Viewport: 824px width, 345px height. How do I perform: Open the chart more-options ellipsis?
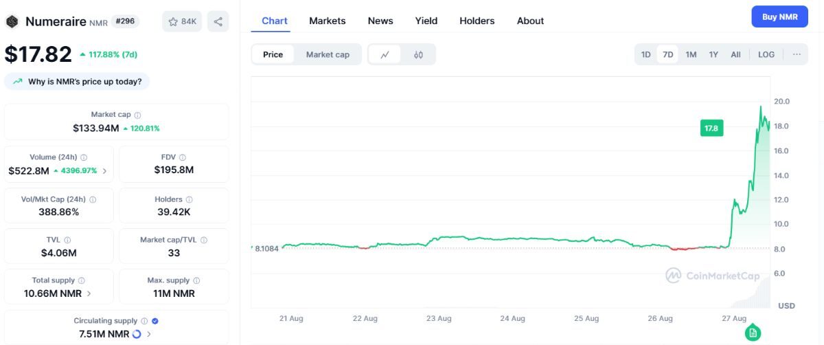(797, 54)
